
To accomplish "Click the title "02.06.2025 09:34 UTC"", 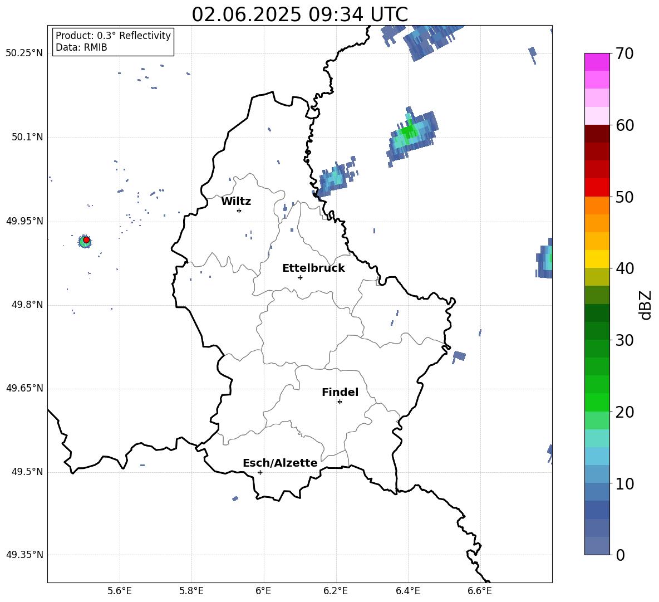I will pos(299,14).
